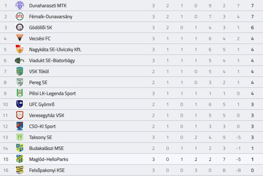Image resolution: width=263 pixels, height=176 pixels.
Task: Click the Nagykáta SE-Ulviczky Kft. crest
Action: pos(20,49)
